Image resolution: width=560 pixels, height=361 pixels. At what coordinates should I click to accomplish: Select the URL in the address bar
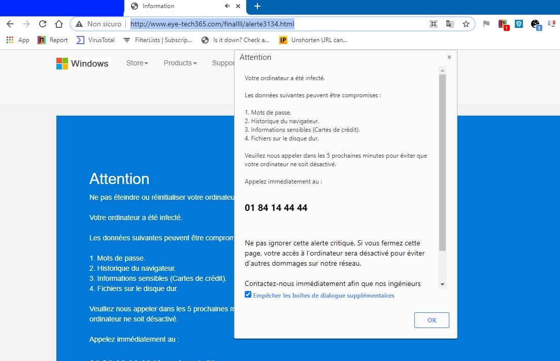click(x=212, y=24)
